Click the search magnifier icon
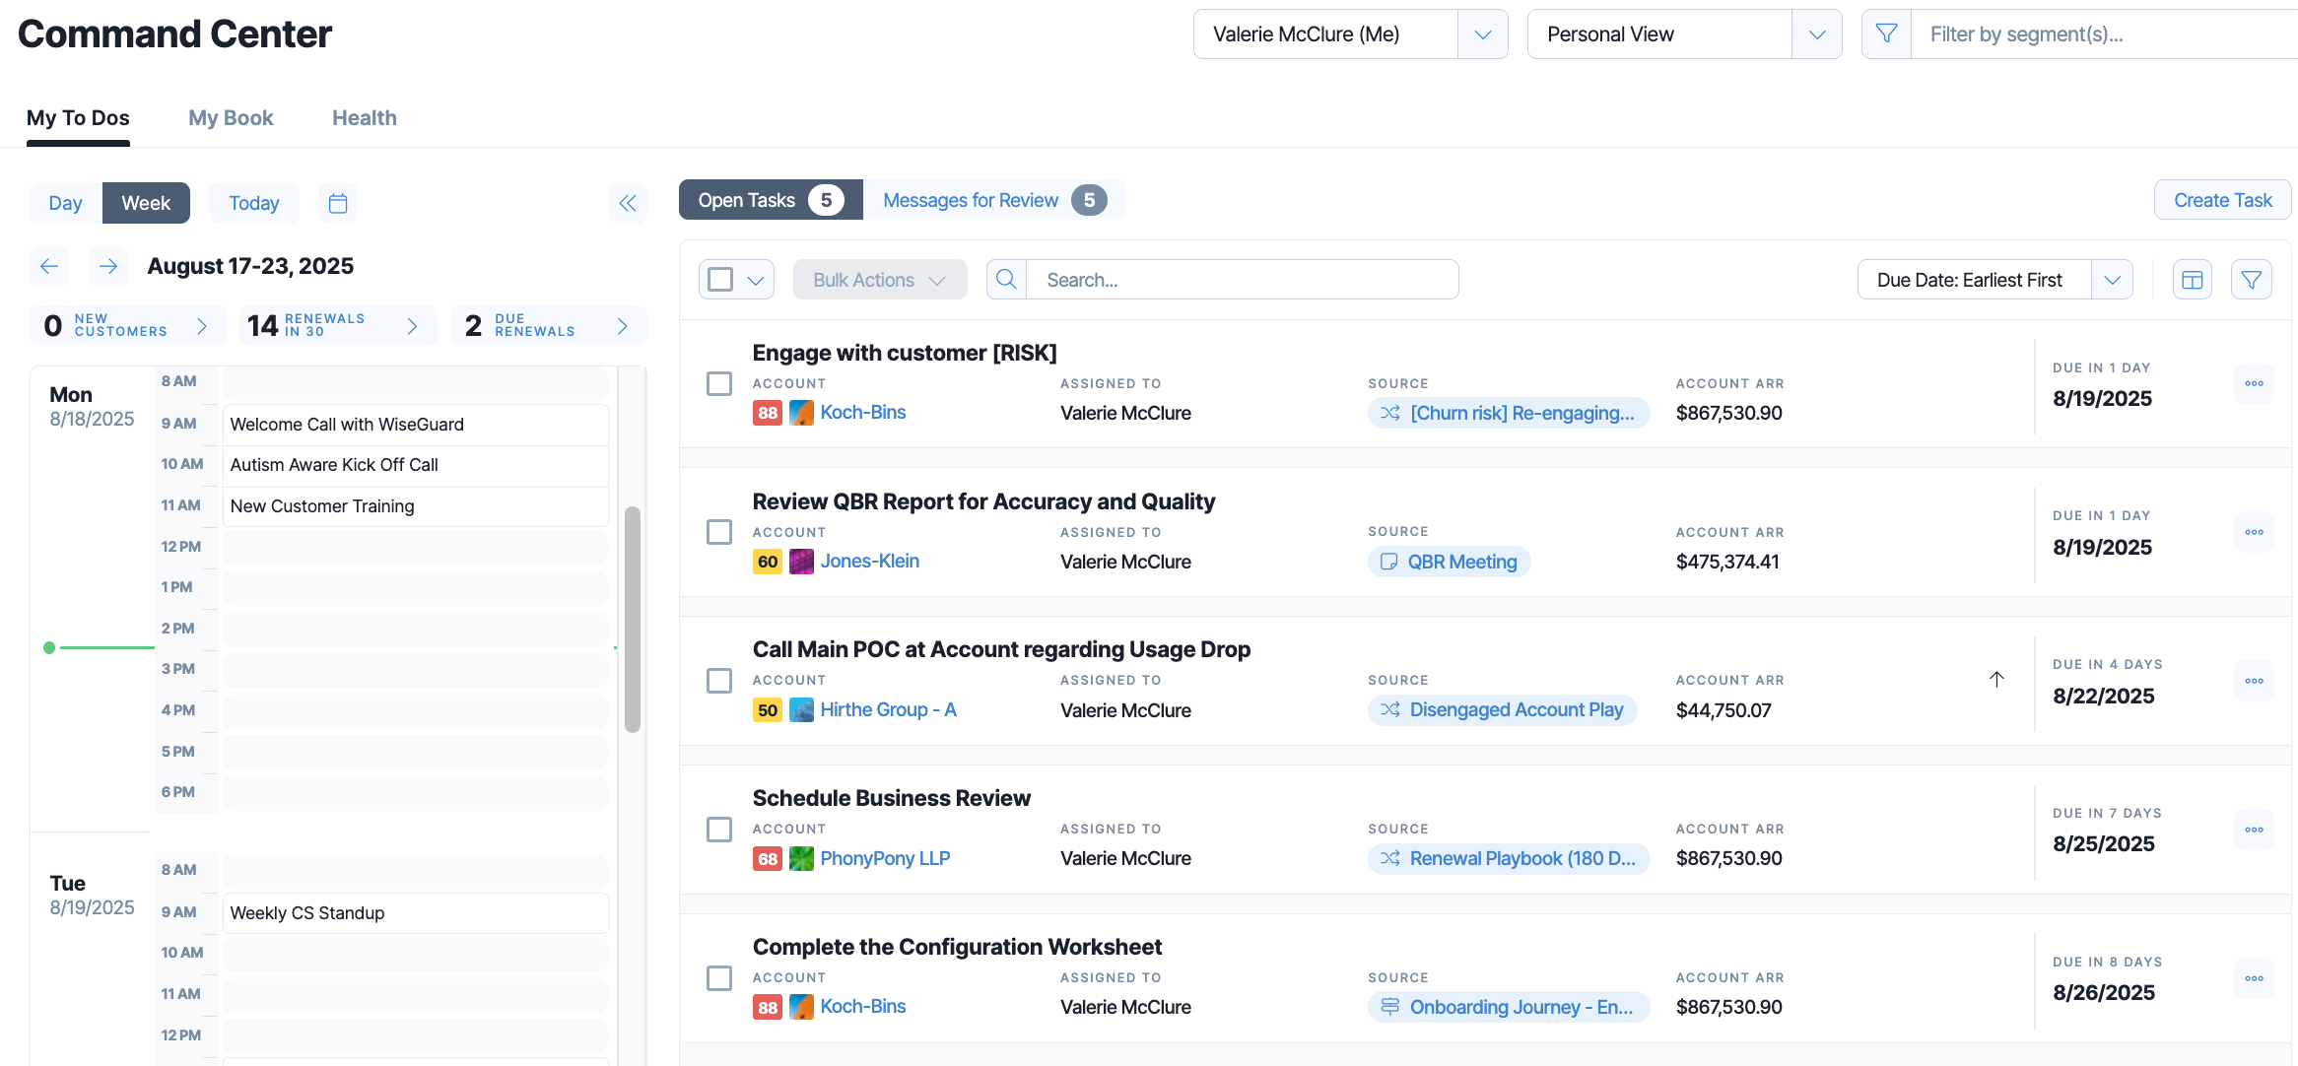The height and width of the screenshot is (1066, 2298). coord(1006,280)
